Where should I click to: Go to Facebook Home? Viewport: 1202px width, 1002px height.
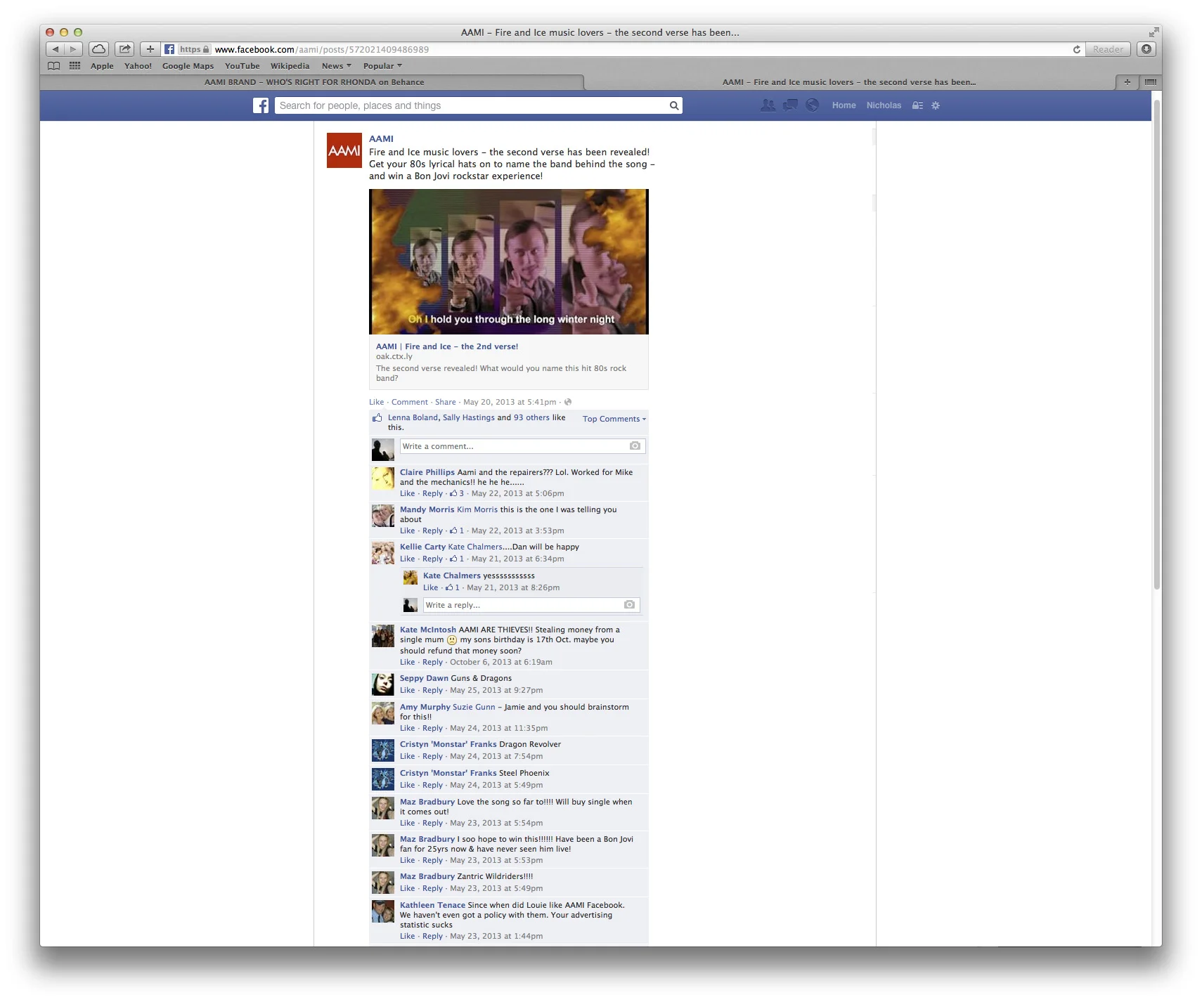pos(844,105)
